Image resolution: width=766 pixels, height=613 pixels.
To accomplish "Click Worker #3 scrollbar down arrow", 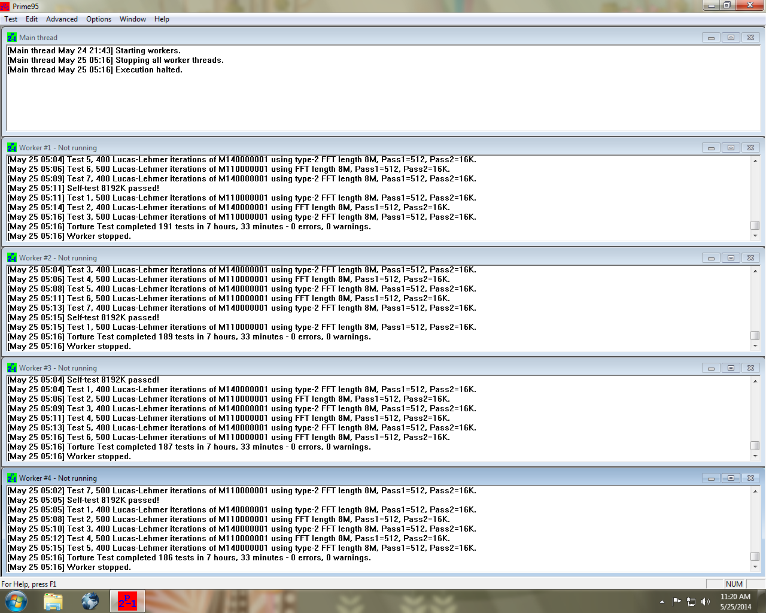I will (755, 456).
